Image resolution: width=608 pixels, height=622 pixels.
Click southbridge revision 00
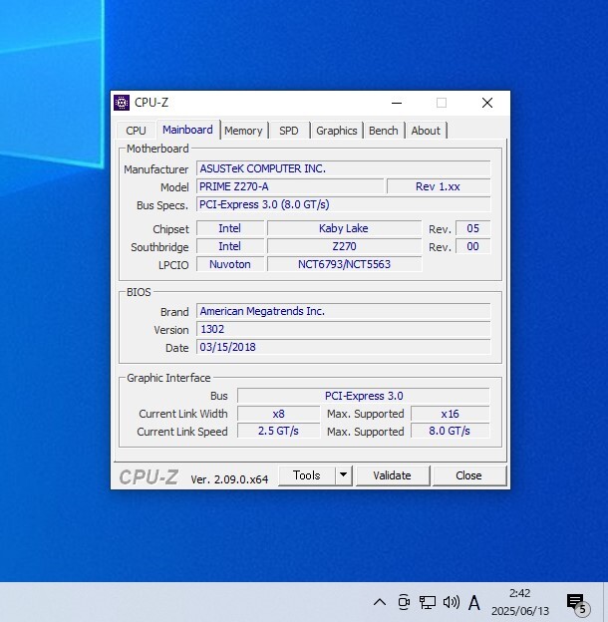472,246
